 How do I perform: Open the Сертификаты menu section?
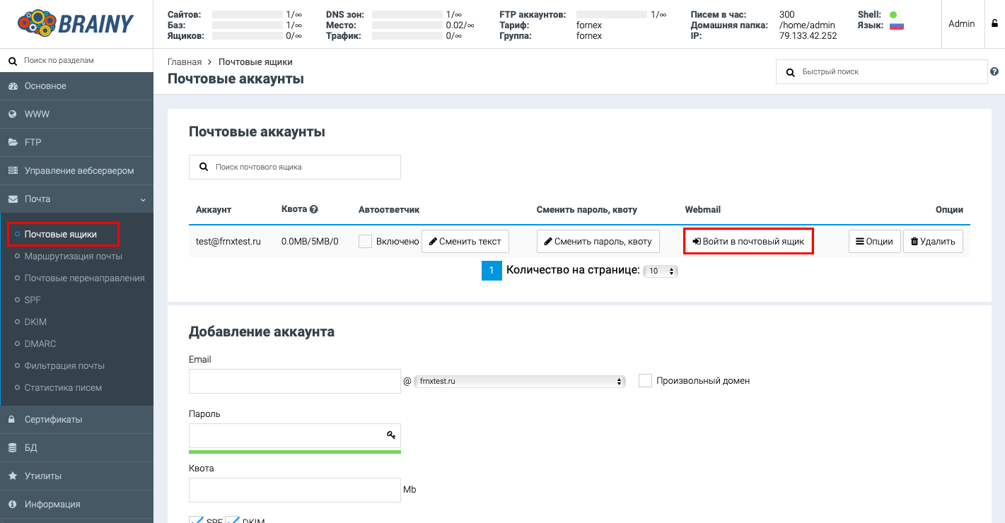(x=76, y=420)
